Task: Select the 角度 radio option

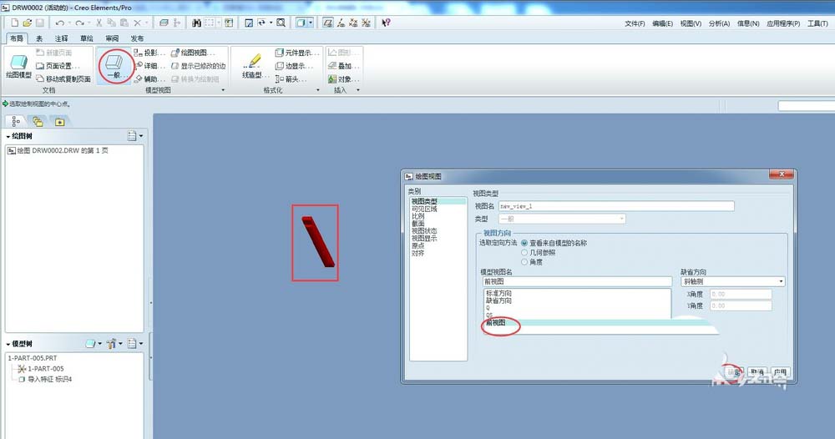Action: pos(524,262)
